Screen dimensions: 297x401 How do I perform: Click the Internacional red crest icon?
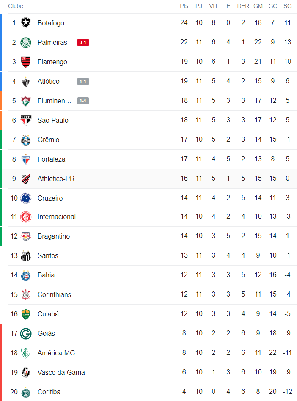[26, 217]
